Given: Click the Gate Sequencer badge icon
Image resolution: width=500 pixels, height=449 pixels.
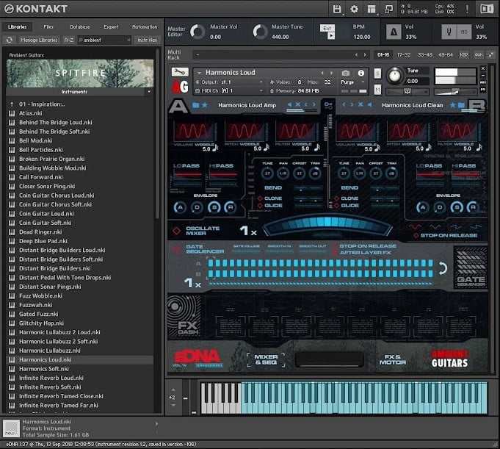Looking at the screenshot, I should coord(471,267).
